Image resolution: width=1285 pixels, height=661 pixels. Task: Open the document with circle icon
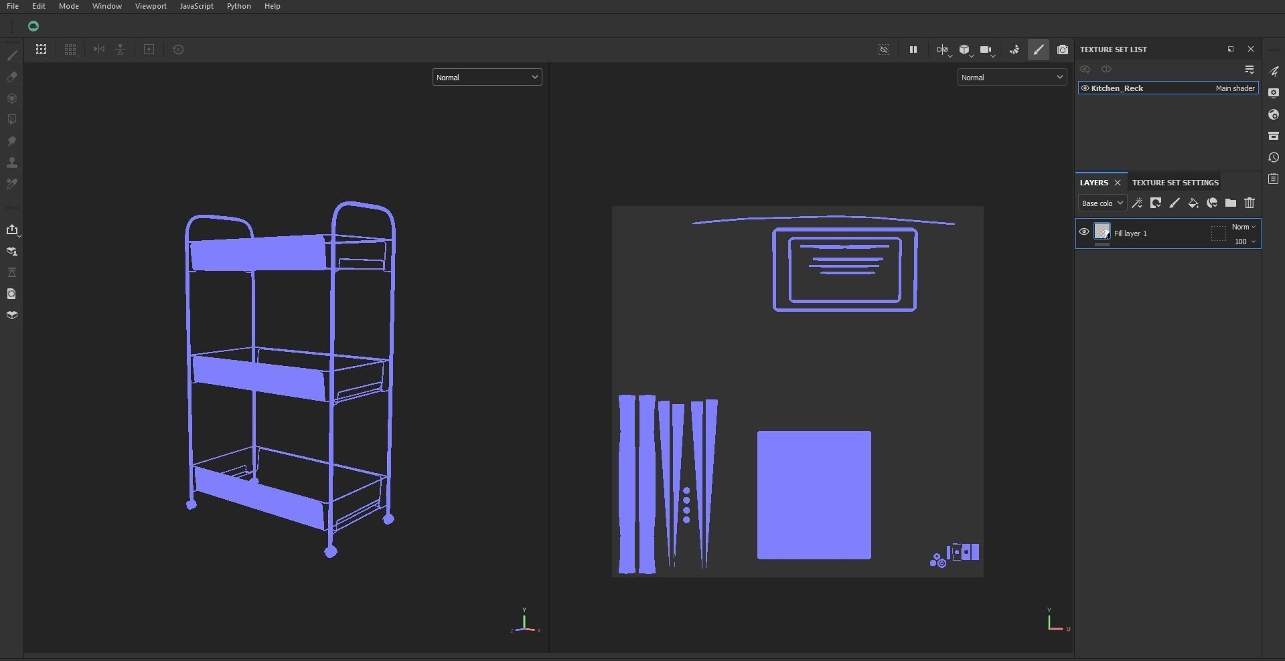[x=11, y=294]
